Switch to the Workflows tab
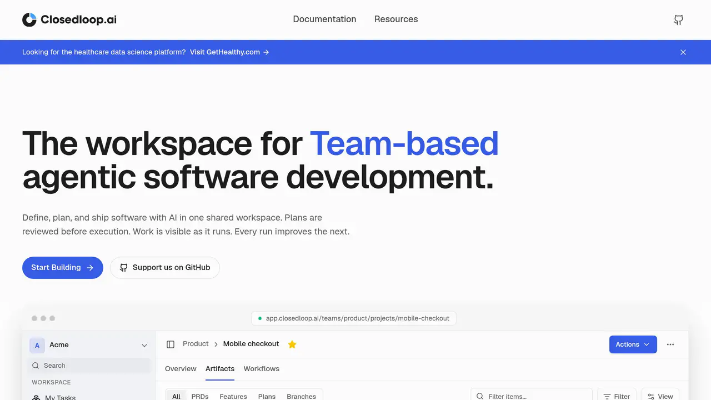The width and height of the screenshot is (711, 400). pyautogui.click(x=262, y=369)
